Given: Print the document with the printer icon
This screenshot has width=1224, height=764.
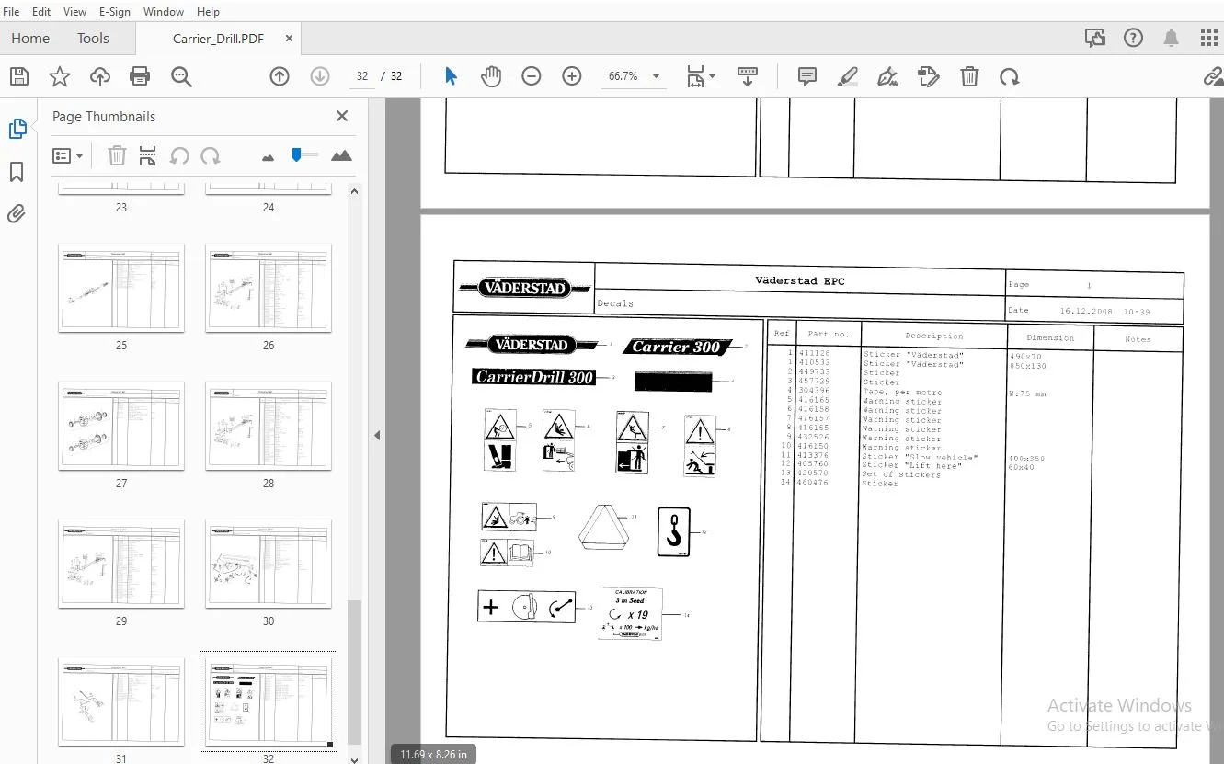Looking at the screenshot, I should 140,76.
